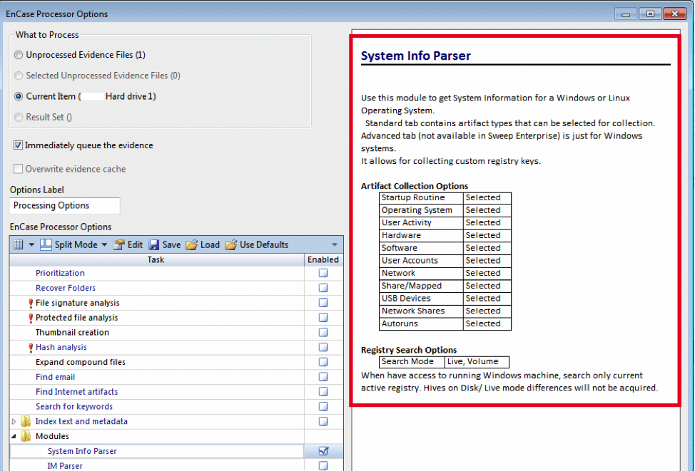The width and height of the screenshot is (695, 471).
Task: Enable File signature analysis checkbox
Action: [x=323, y=303]
